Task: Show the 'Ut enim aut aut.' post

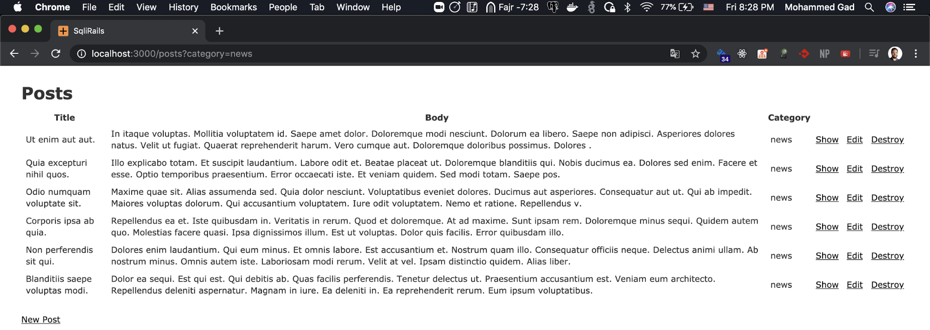Action: coord(827,140)
